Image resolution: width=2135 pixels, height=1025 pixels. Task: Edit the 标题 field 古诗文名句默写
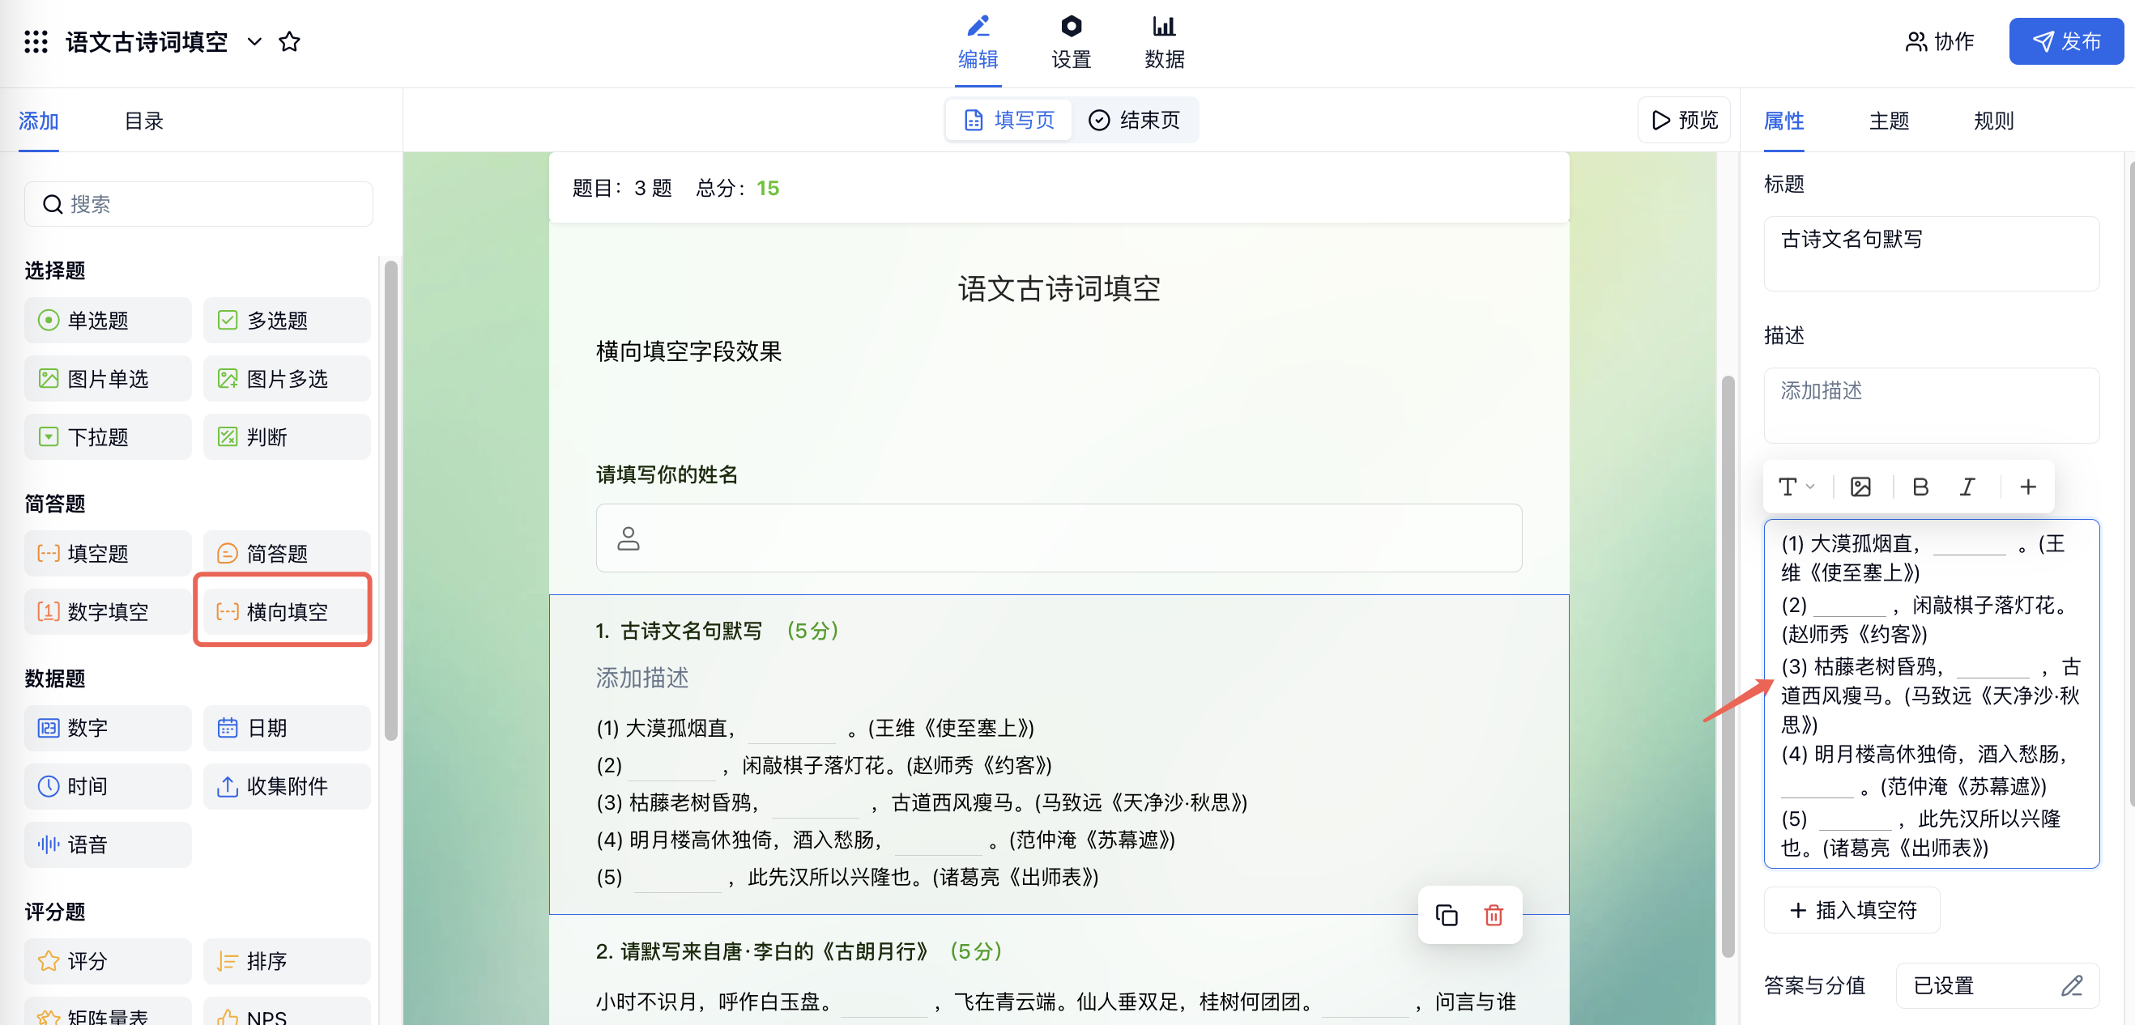[x=1931, y=253]
